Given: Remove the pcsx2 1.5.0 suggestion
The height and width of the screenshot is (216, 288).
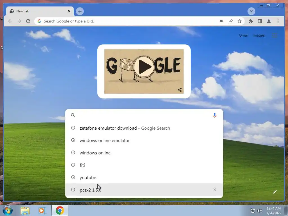Looking at the screenshot, I should click(215, 190).
